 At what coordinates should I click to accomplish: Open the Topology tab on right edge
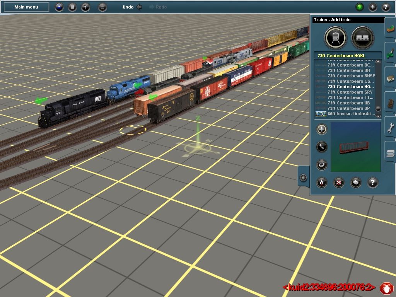pos(390,28)
